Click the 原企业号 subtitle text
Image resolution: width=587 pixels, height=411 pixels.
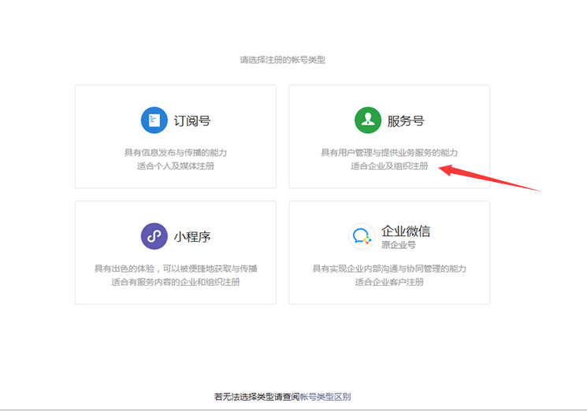(x=399, y=245)
